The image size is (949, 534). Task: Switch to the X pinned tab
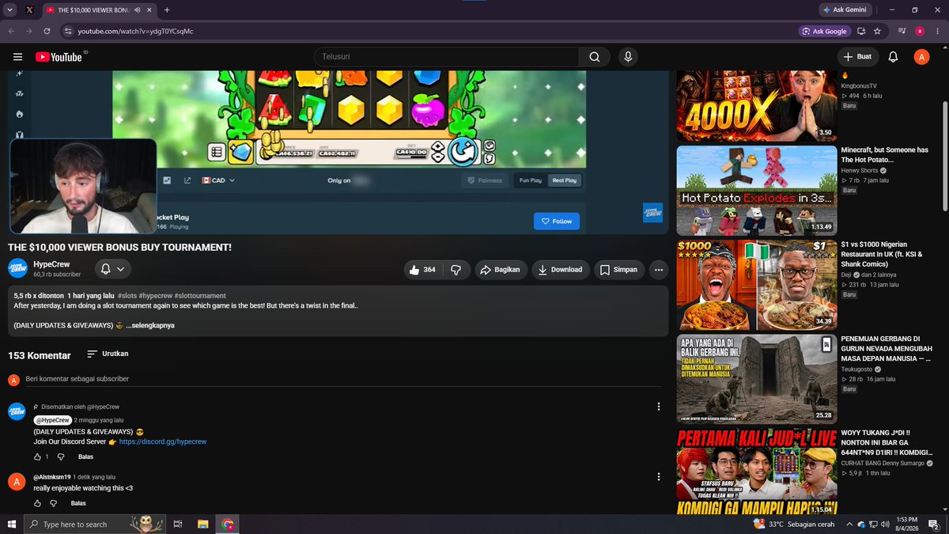29,9
